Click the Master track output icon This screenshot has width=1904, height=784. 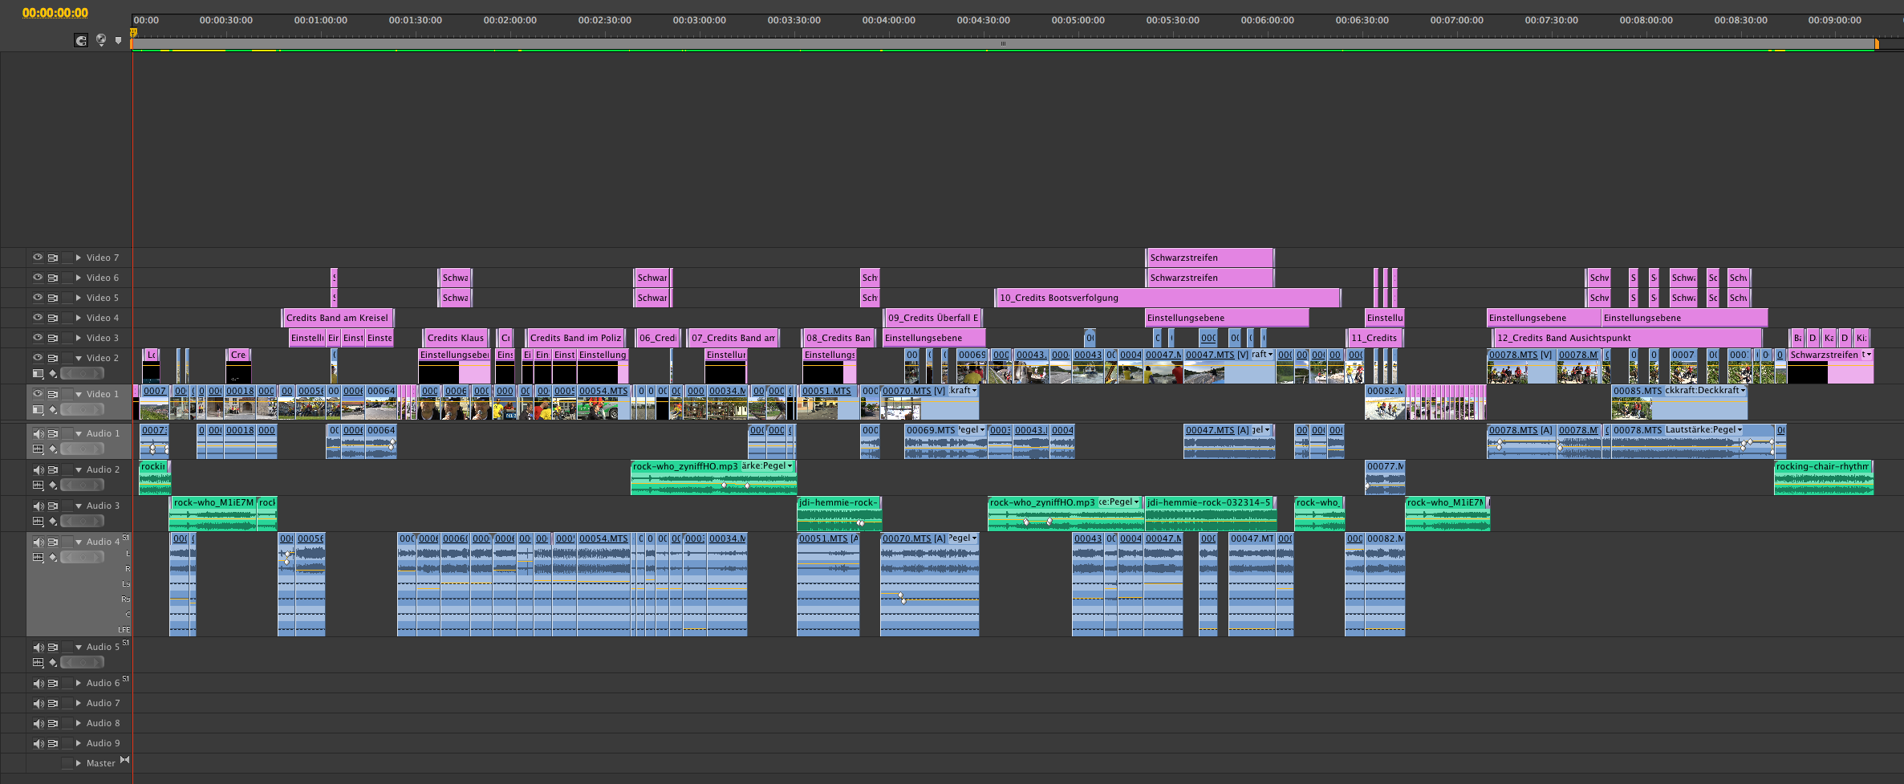pyautogui.click(x=124, y=760)
